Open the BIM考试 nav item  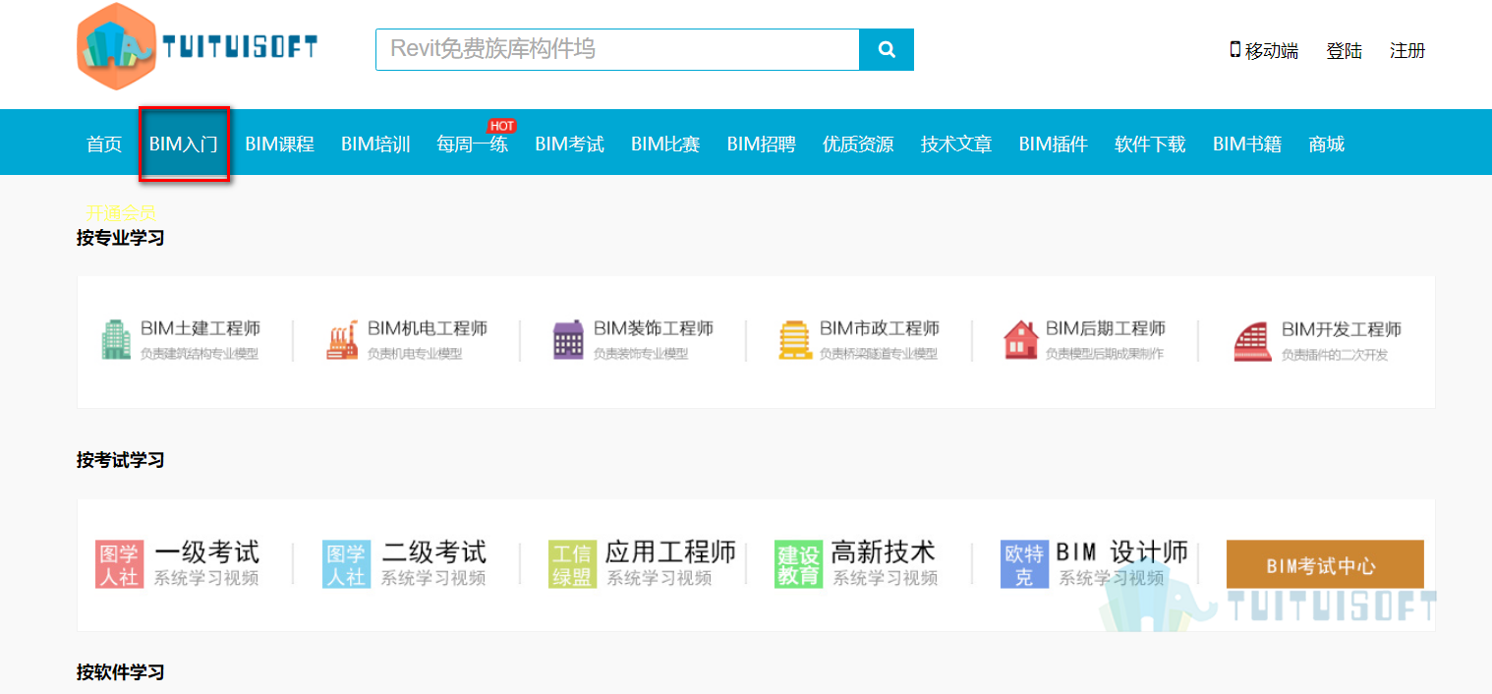click(x=569, y=145)
